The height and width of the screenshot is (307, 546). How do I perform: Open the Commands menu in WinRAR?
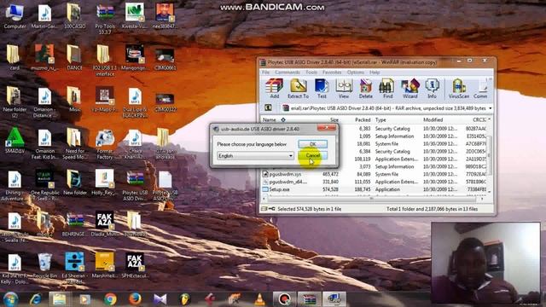tap(288, 72)
